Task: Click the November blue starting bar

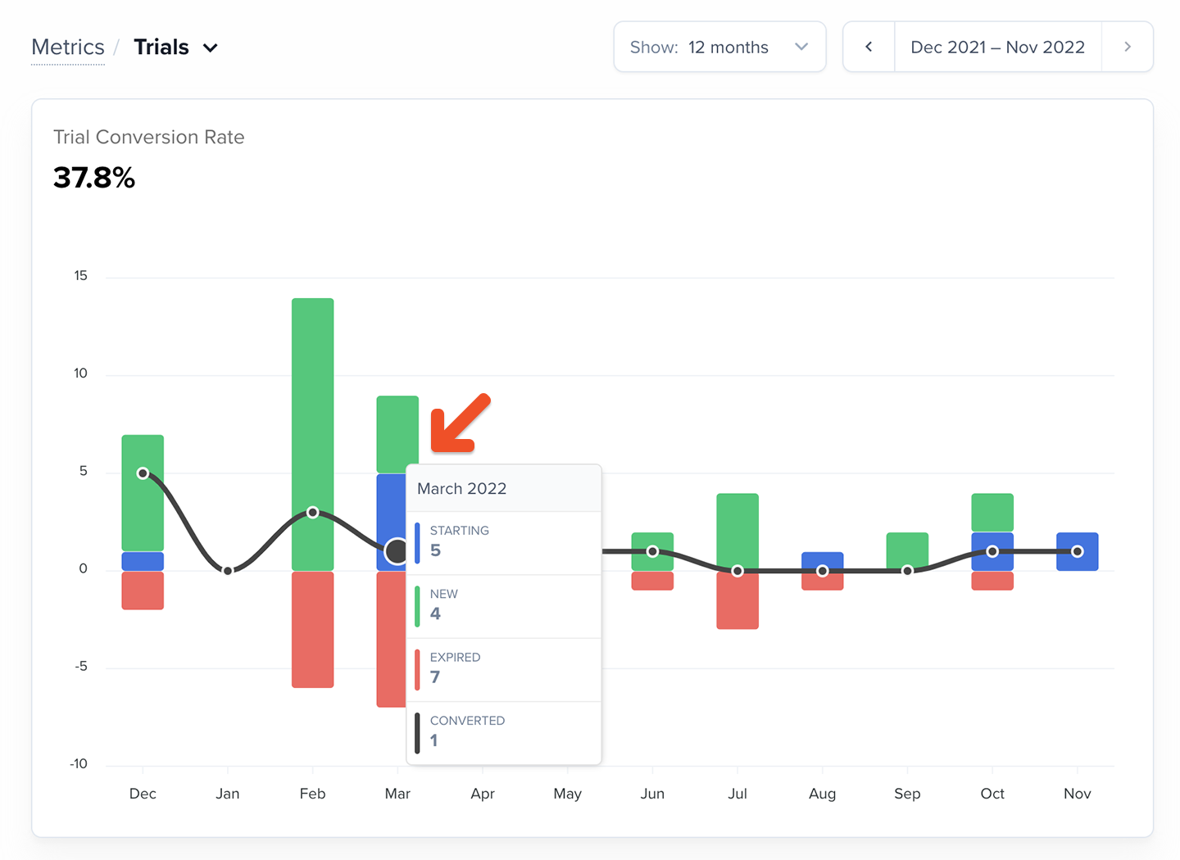Action: [x=1078, y=551]
